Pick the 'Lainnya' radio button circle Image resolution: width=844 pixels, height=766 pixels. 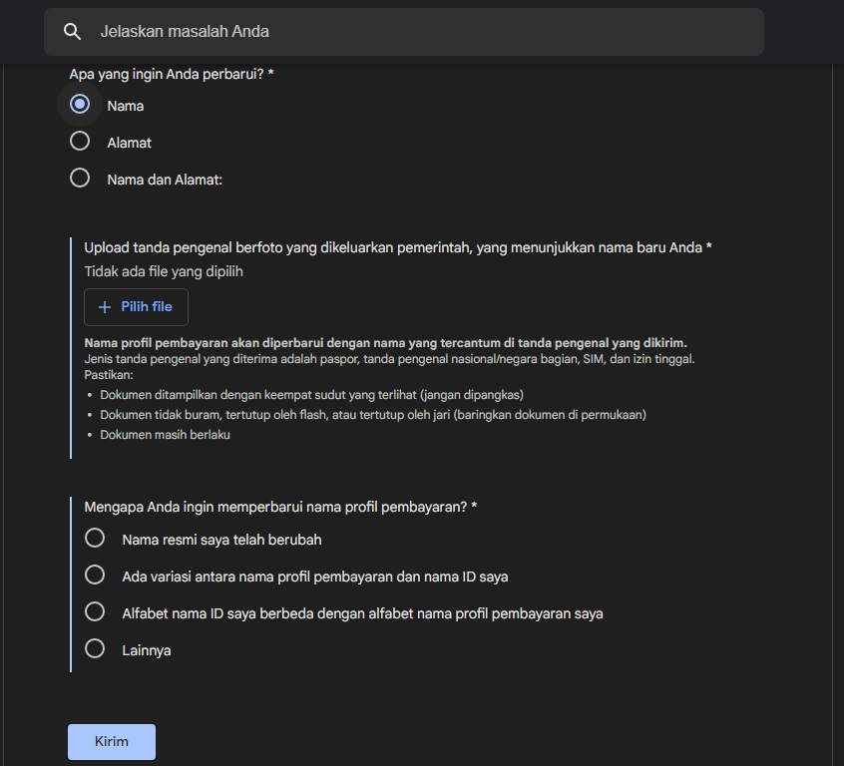[x=95, y=649]
